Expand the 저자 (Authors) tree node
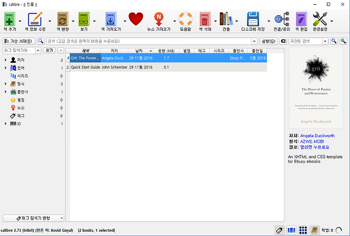 click(x=5, y=60)
